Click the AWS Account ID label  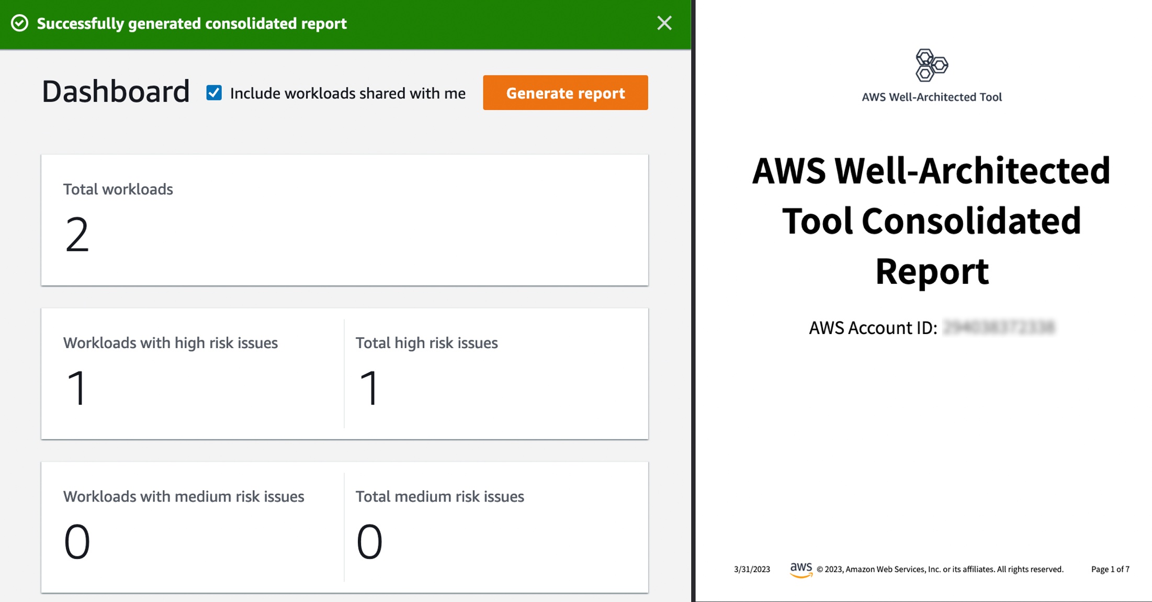pos(873,328)
